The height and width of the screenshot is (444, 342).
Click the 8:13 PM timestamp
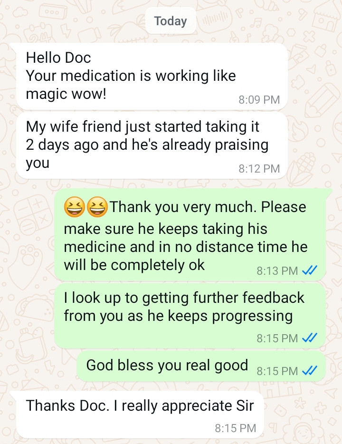277,270
